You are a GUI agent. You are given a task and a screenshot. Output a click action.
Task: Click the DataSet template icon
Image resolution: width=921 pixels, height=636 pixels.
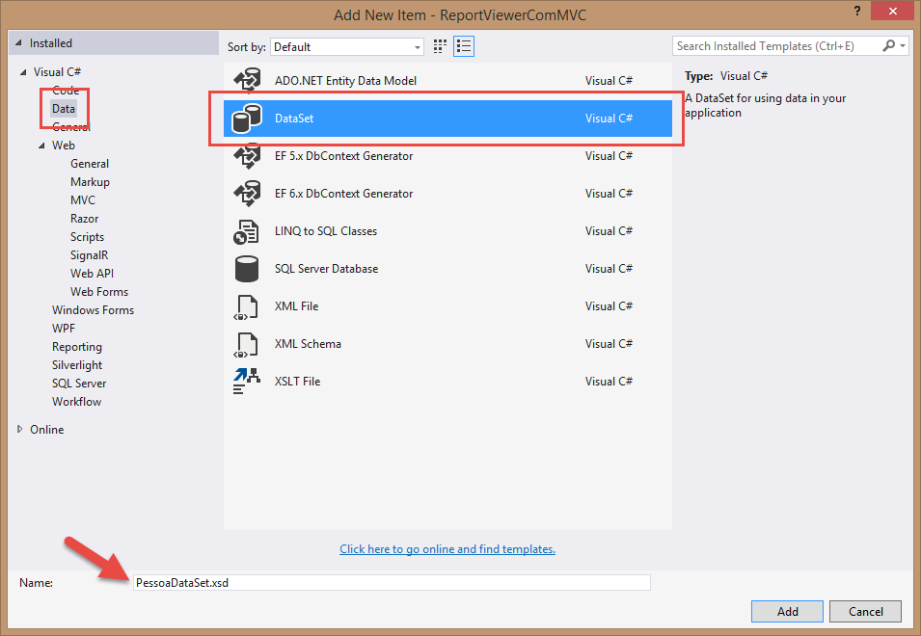point(247,118)
